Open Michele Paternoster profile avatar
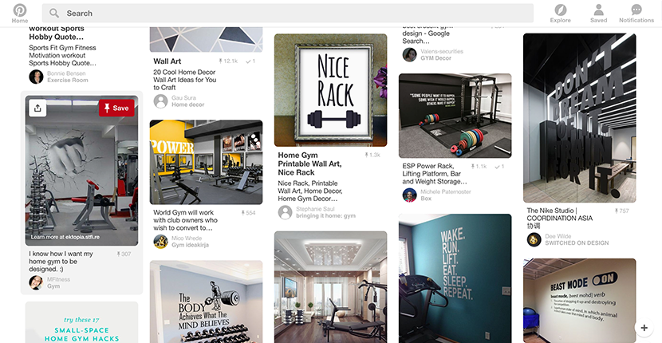 (x=409, y=195)
